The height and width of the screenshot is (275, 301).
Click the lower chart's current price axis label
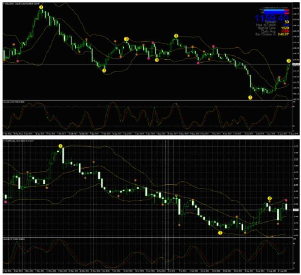(x=295, y=210)
